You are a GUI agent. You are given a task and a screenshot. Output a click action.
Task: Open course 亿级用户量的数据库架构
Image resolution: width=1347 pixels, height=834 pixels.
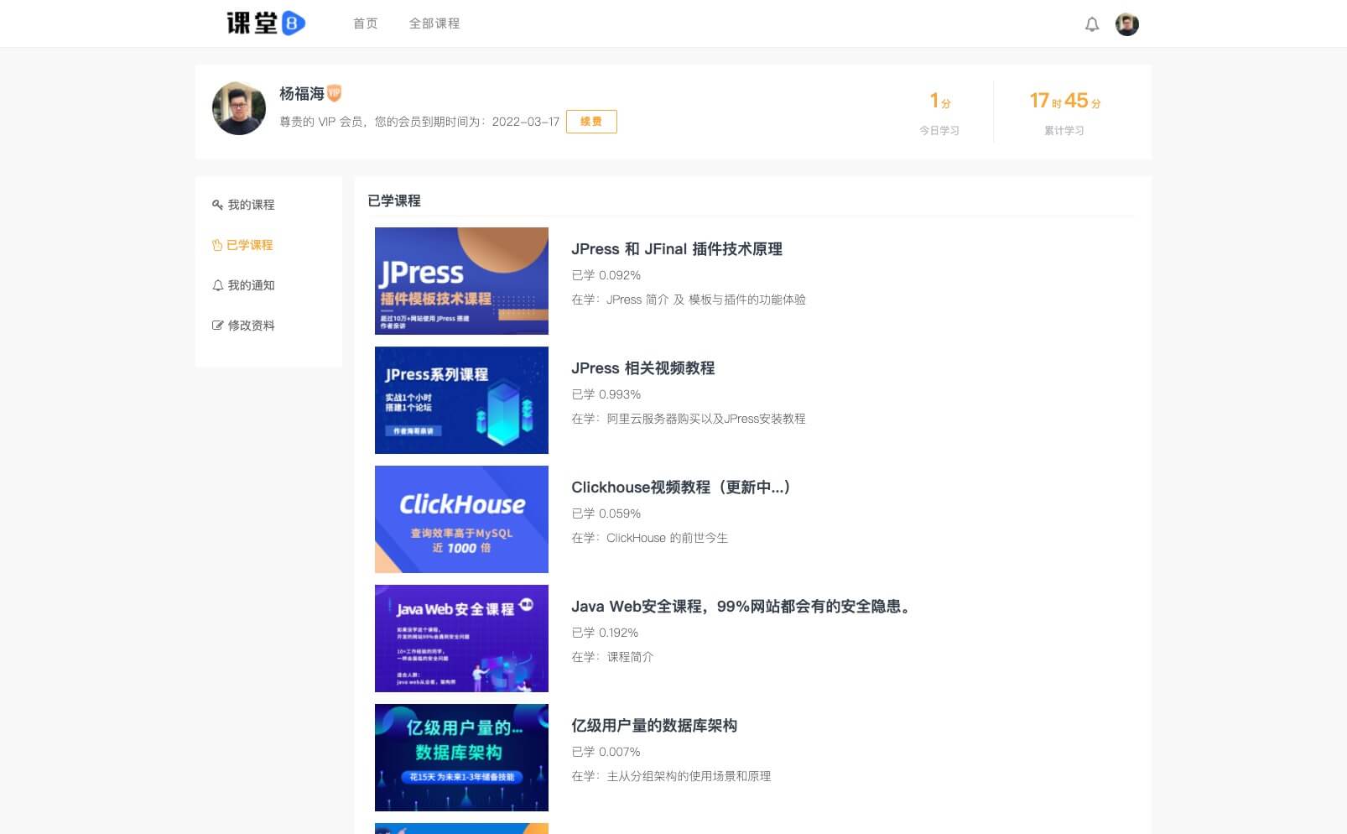654,726
